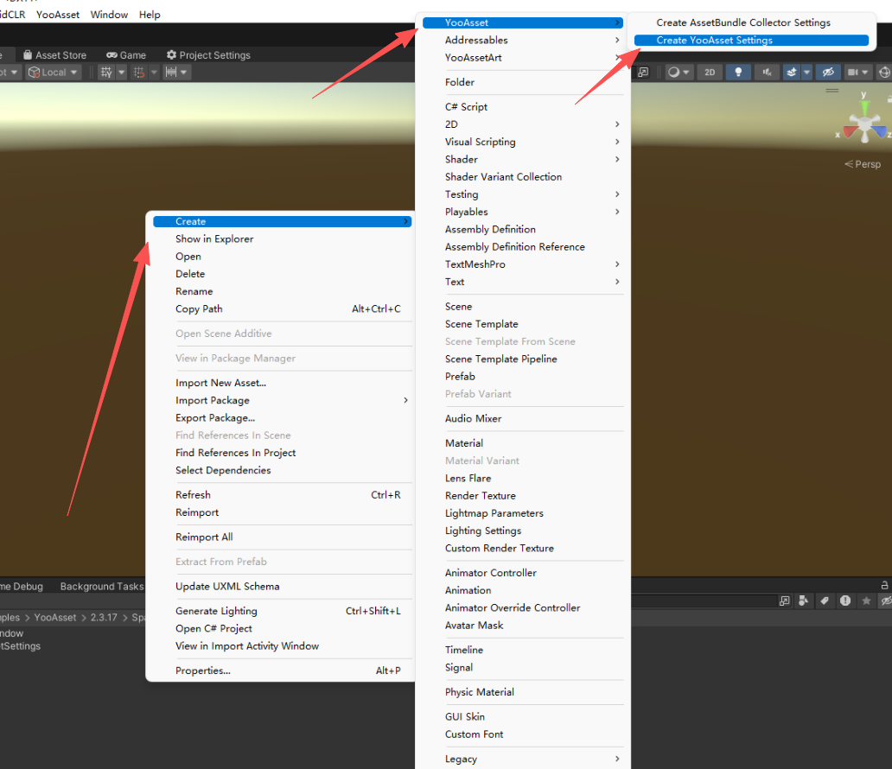Click the red X axis cone of orientation gizmo
Viewport: 892px width, 769px height.
tap(851, 132)
